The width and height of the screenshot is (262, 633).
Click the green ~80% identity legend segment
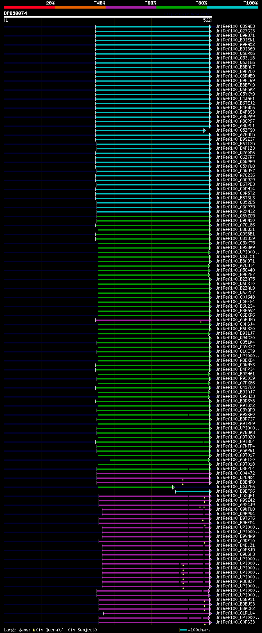pyautogui.click(x=181, y=7)
